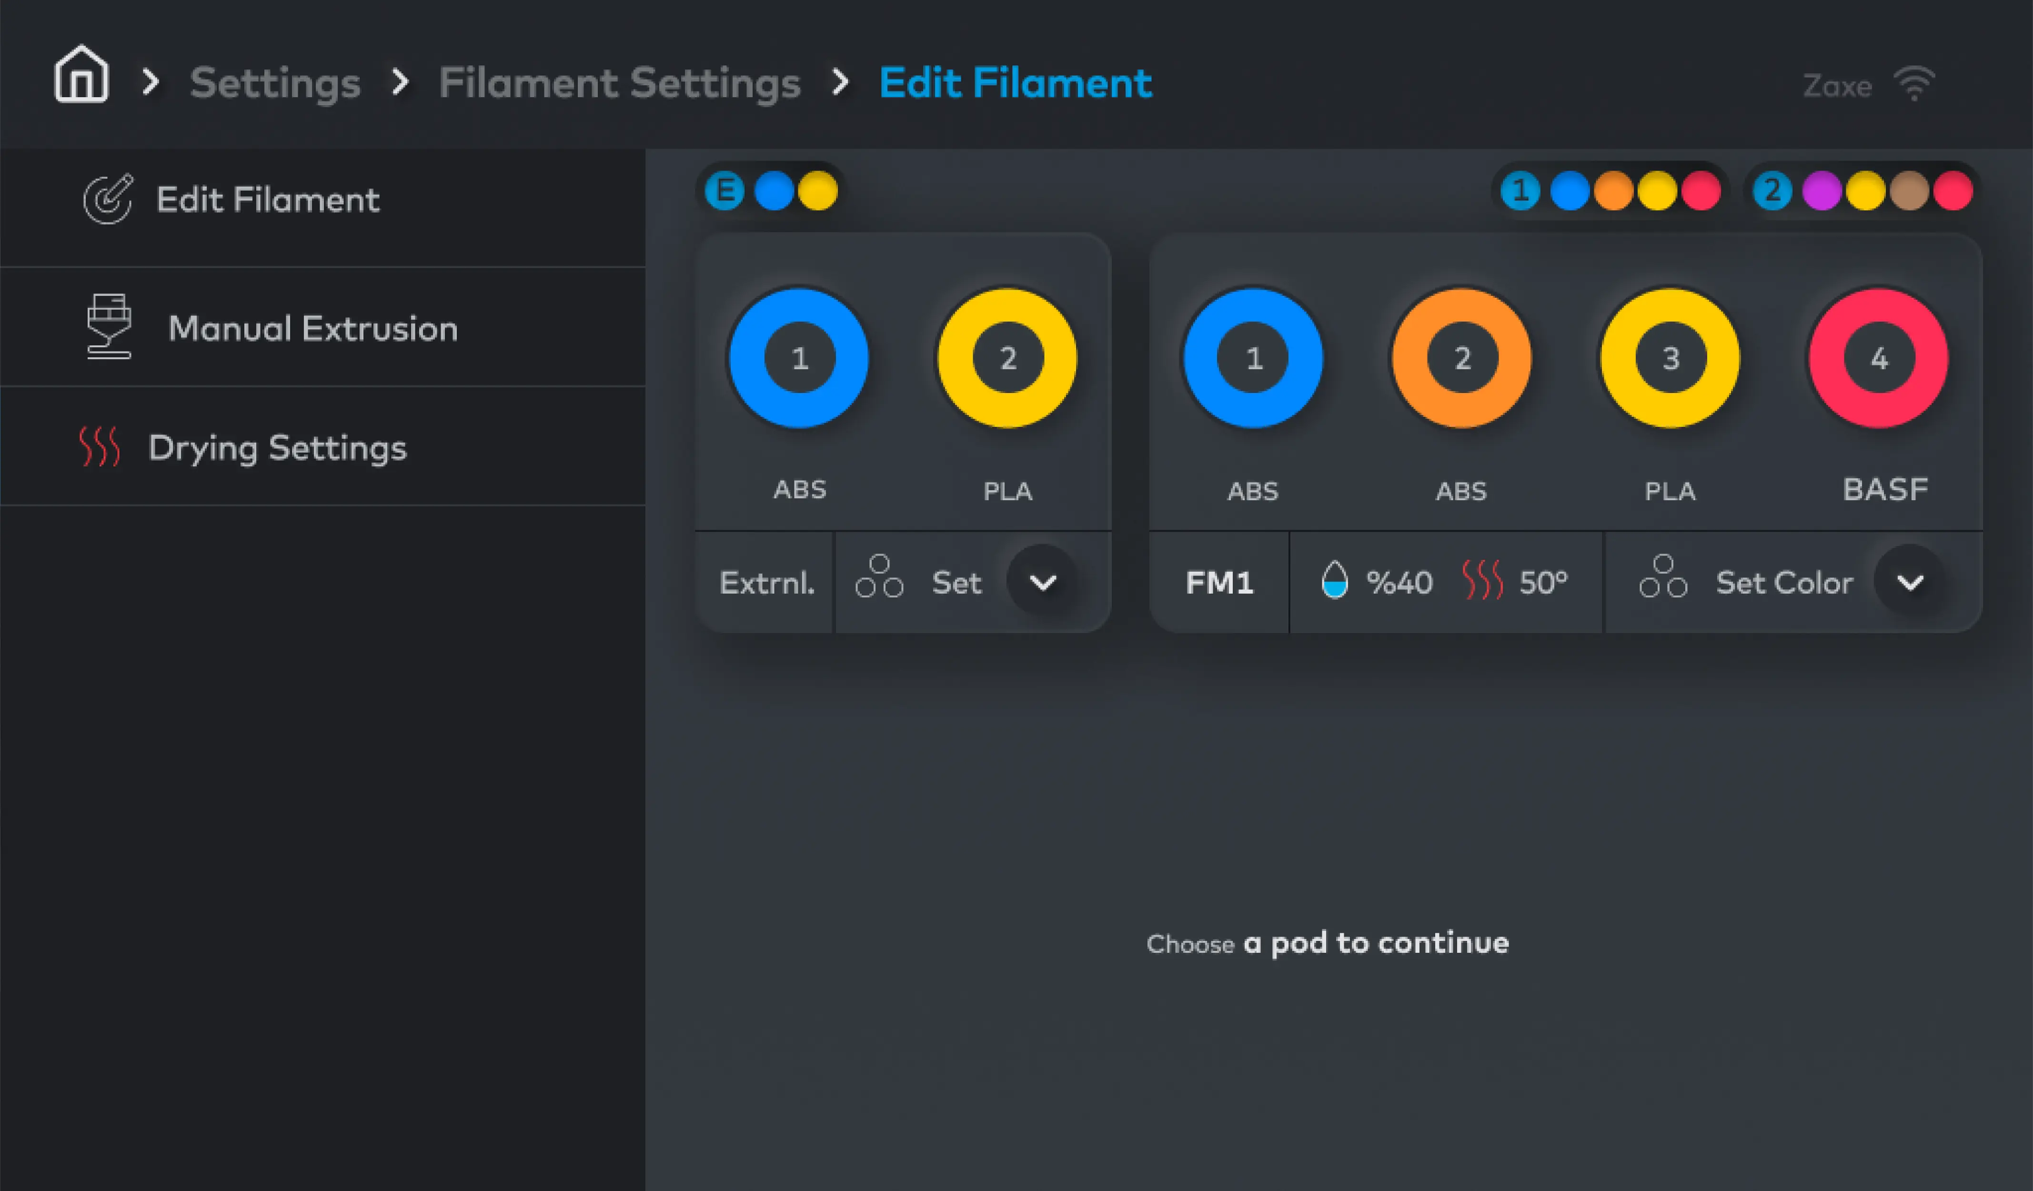
Task: Open the Manual Extrusion menu item
Action: click(312, 328)
